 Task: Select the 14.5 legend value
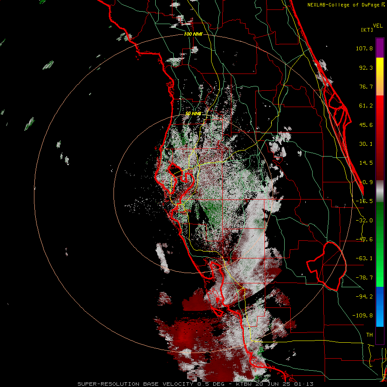pos(366,163)
